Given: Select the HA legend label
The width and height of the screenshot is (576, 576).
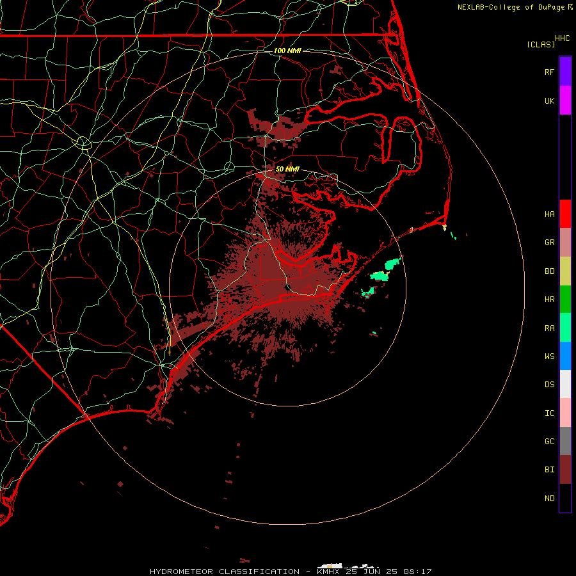Looking at the screenshot, I should click(x=549, y=214).
